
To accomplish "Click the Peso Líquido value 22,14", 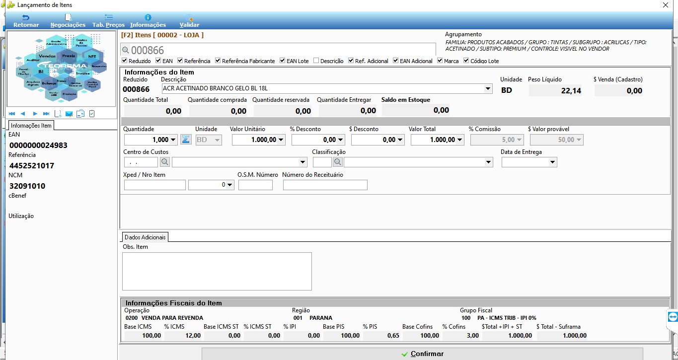I will point(571,91).
